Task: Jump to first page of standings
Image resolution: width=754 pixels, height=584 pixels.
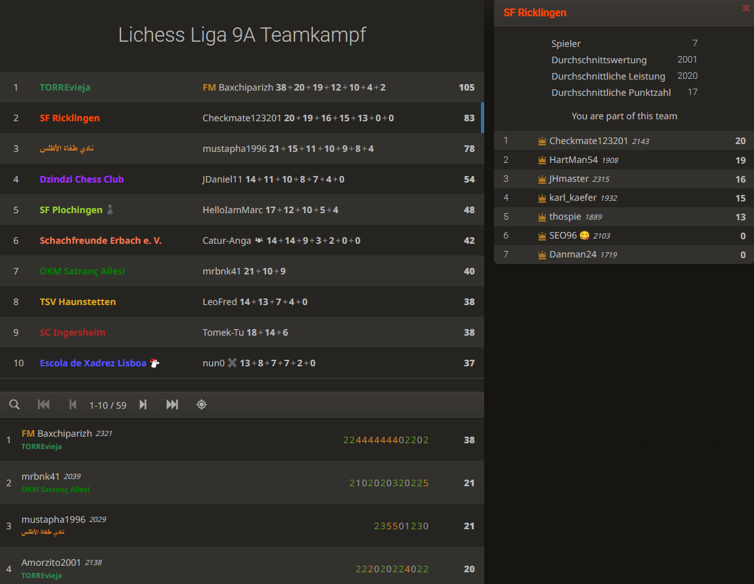Action: point(44,405)
